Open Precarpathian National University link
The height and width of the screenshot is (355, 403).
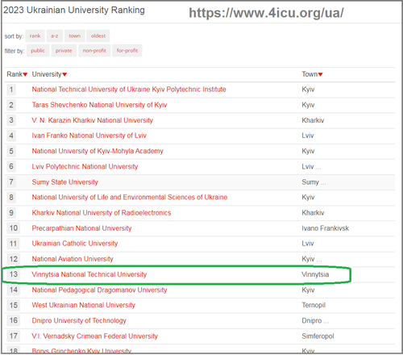click(x=81, y=228)
